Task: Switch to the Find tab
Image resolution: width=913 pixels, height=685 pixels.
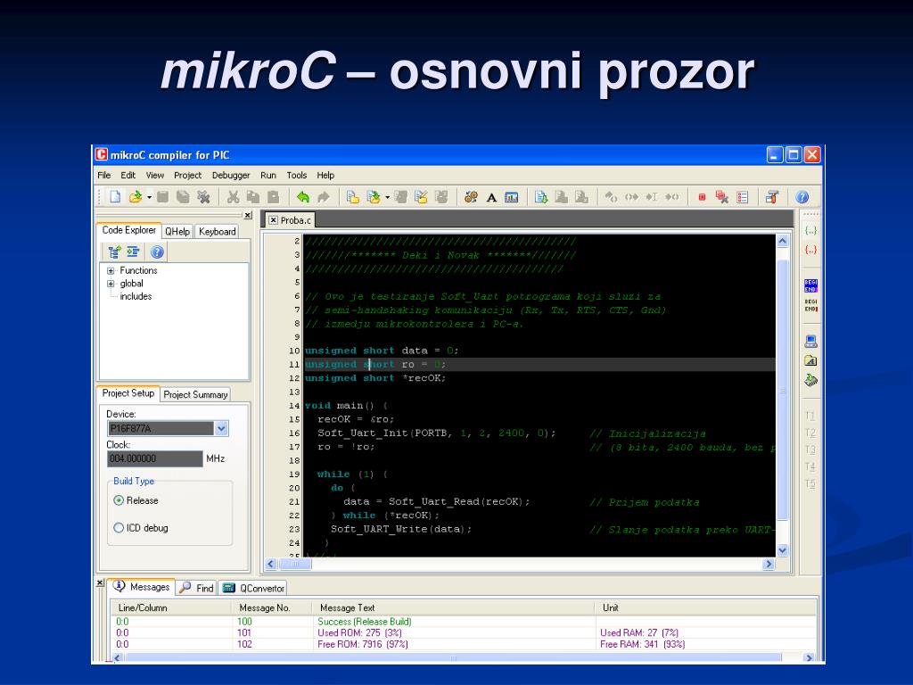Action: (197, 588)
